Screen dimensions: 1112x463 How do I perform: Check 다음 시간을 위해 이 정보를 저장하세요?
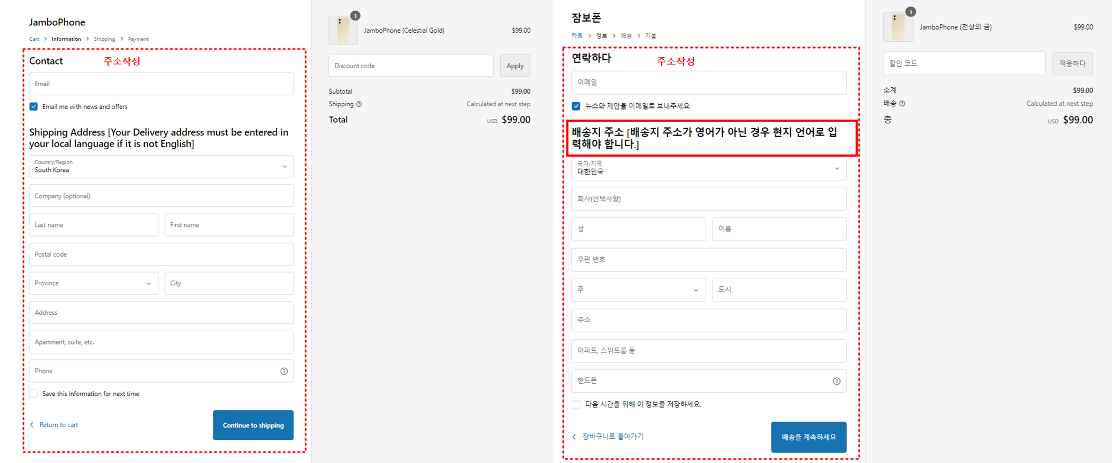click(576, 404)
